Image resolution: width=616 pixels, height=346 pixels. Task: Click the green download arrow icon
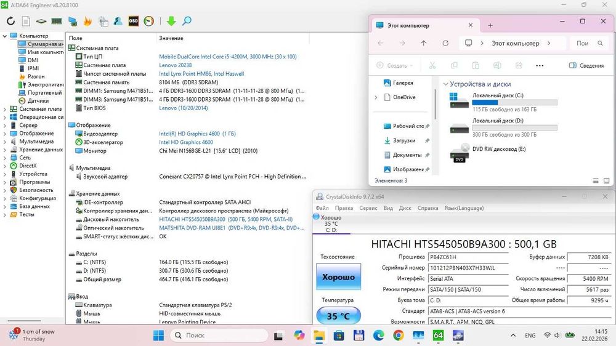171,21
